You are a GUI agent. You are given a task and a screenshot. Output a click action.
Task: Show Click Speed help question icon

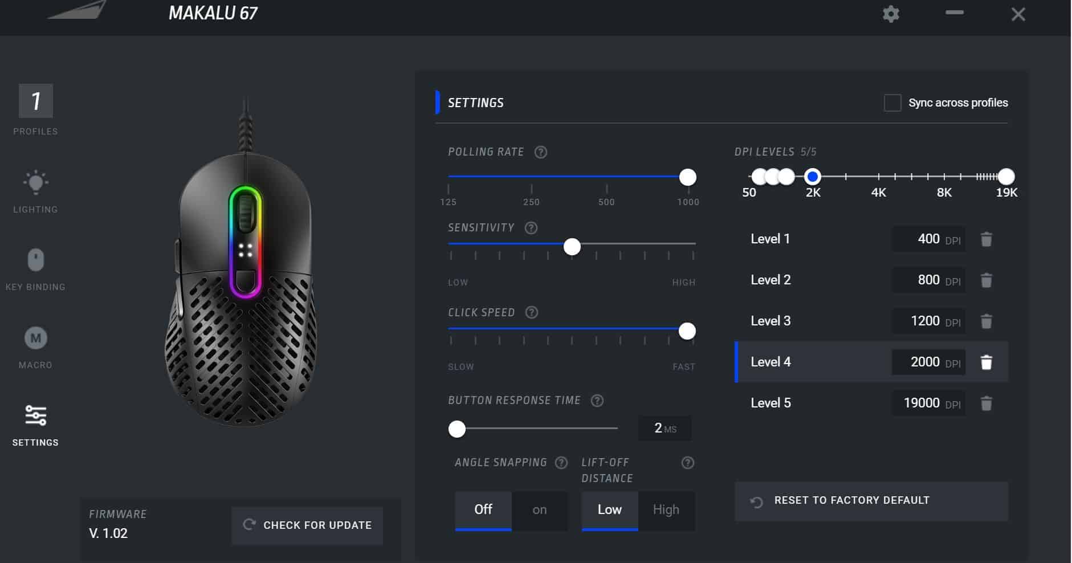click(532, 312)
